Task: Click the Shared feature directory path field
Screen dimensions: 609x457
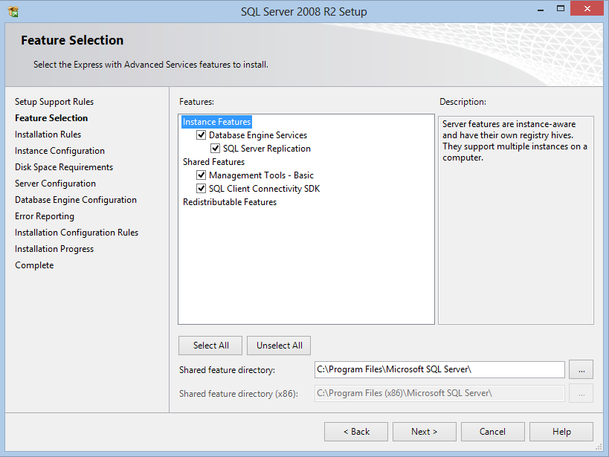Action: [439, 369]
